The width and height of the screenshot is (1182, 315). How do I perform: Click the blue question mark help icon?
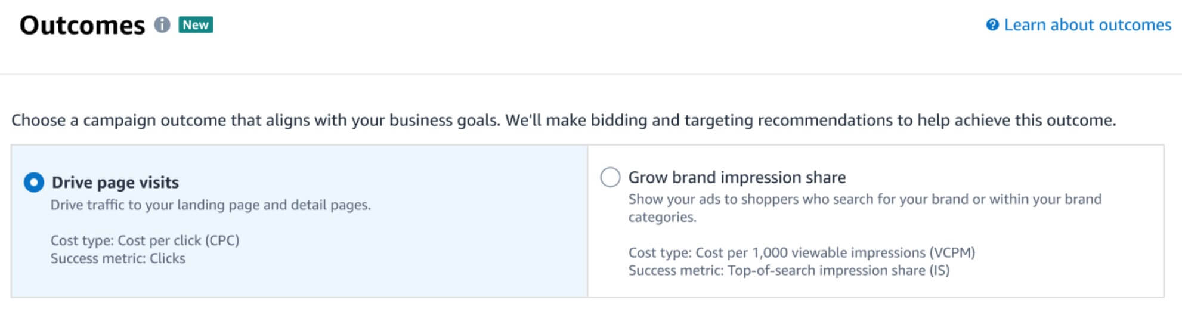click(x=992, y=25)
